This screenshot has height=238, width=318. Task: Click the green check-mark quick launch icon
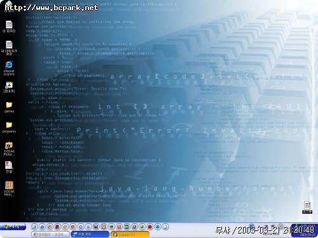pyautogui.click(x=142, y=227)
